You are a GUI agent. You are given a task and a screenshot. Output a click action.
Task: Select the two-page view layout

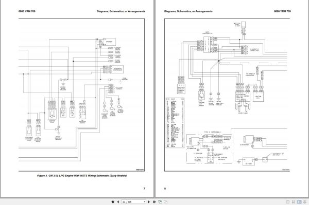[x=299, y=202]
